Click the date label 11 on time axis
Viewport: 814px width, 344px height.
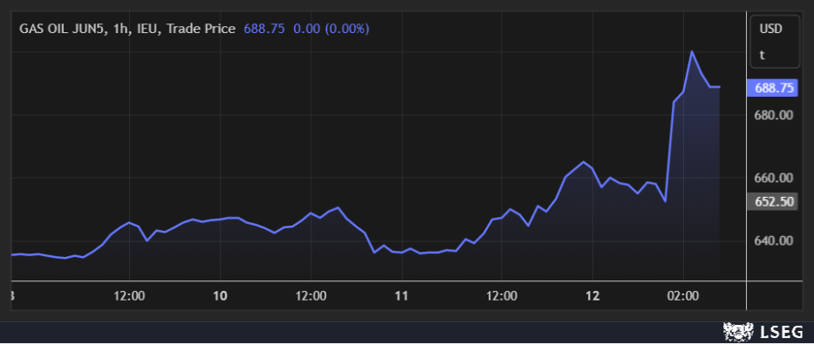coord(401,296)
